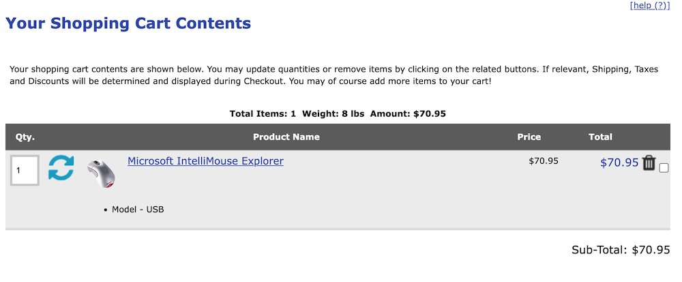Screen dimensions: 682x282
Task: Click the black unit price in Price column
Action: pyautogui.click(x=544, y=161)
